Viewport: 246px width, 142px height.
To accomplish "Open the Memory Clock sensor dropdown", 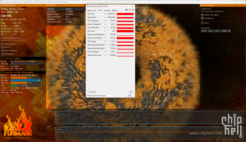I will [x=105, y=17].
